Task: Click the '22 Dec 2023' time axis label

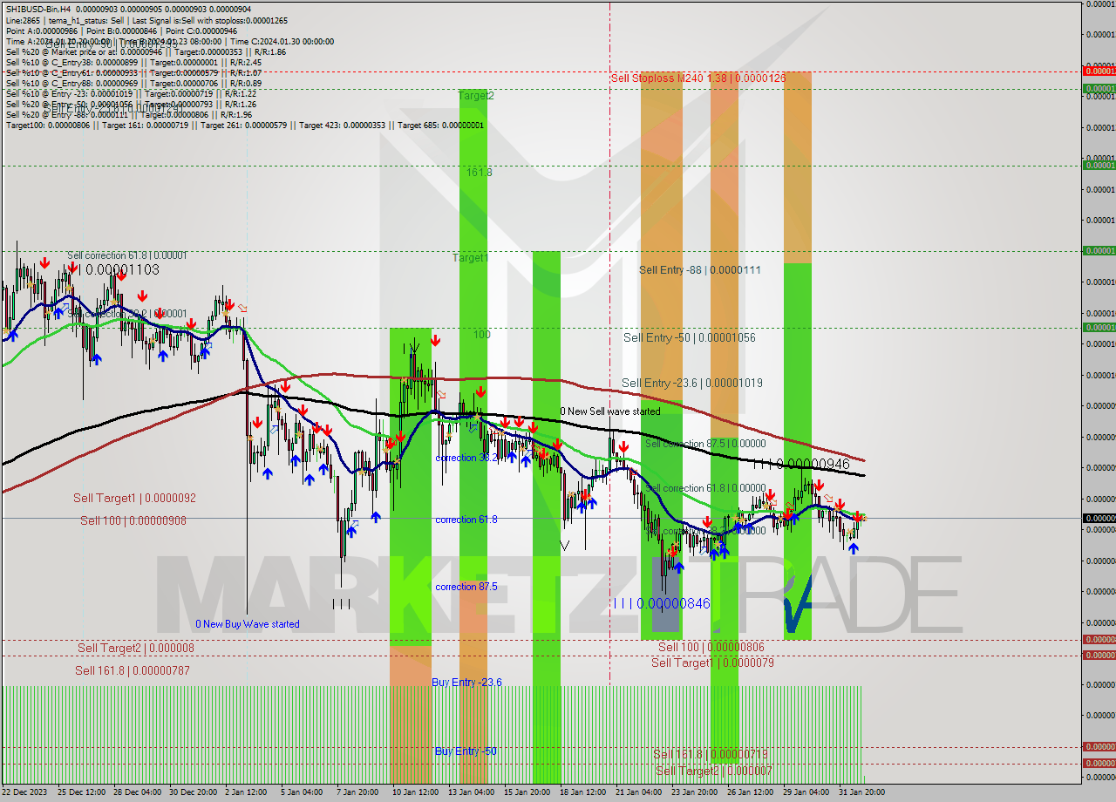Action: tap(24, 792)
